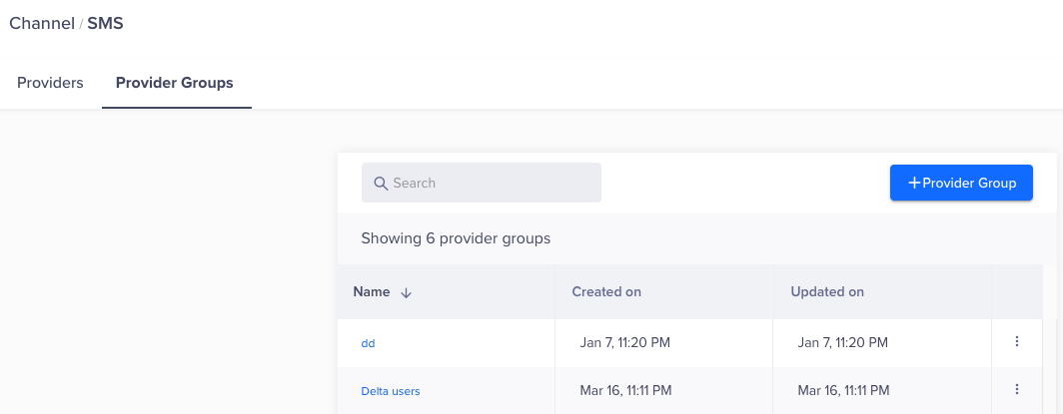The image size is (1063, 414).
Task: Select Delta users' Created on date cell
Action: coord(625,390)
